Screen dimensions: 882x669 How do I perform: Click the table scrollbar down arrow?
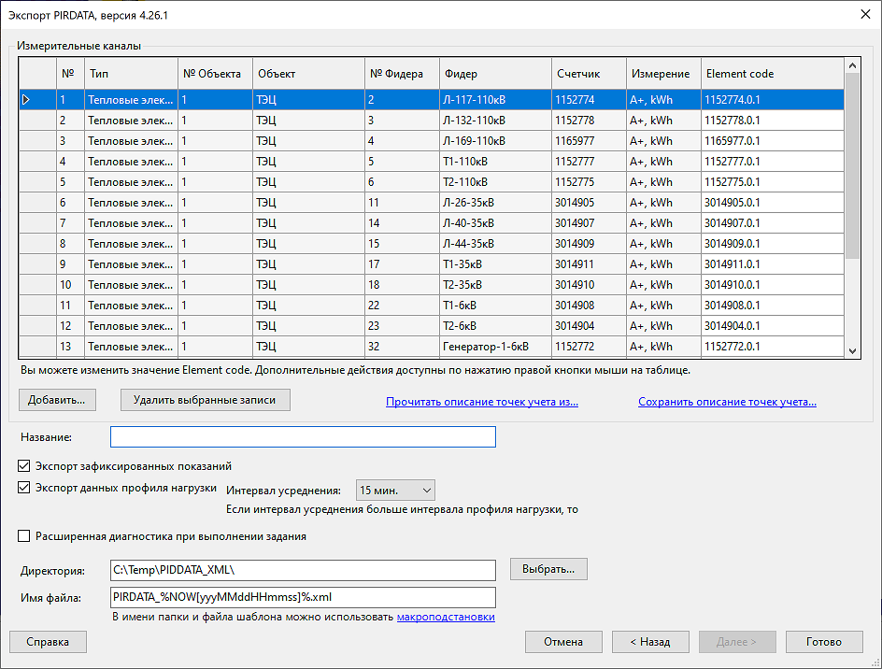coord(851,350)
